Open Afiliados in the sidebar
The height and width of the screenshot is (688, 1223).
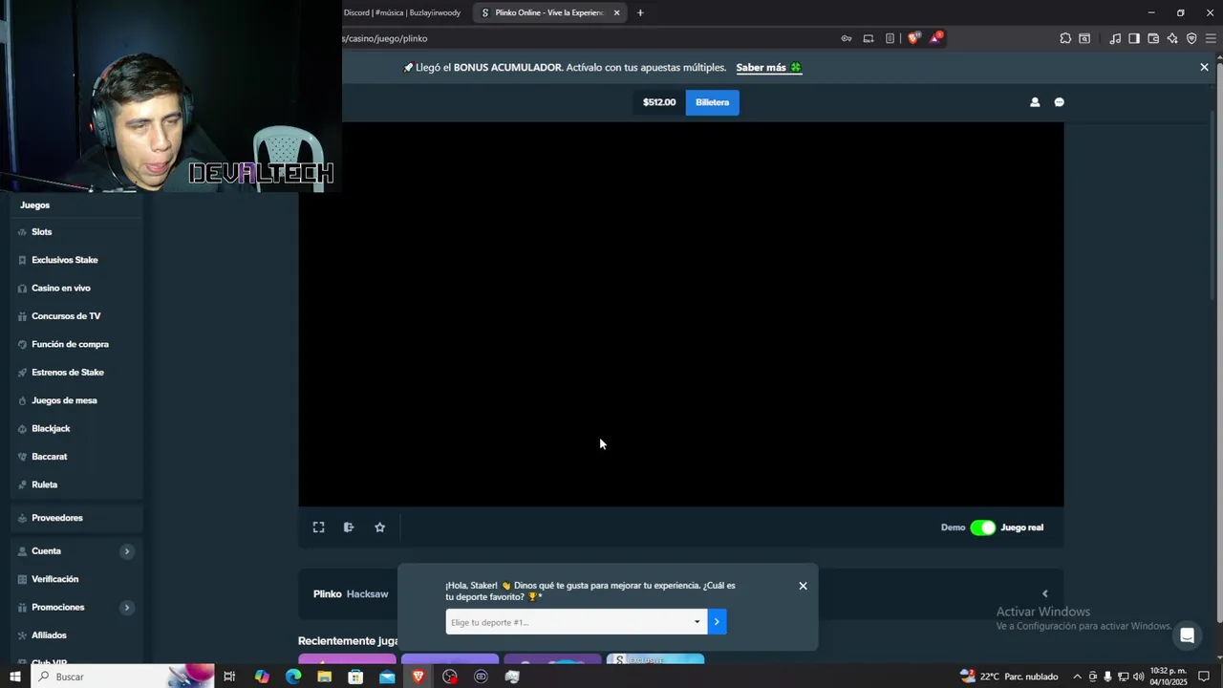[x=49, y=635]
